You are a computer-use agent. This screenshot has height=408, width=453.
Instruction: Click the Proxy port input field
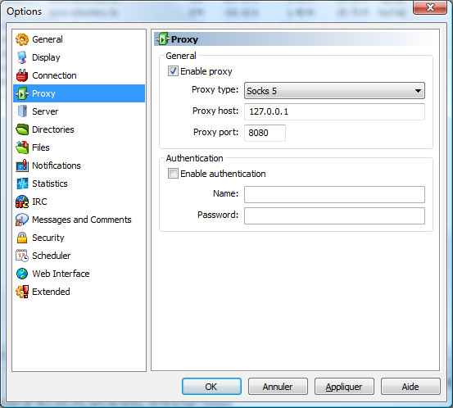click(x=265, y=133)
